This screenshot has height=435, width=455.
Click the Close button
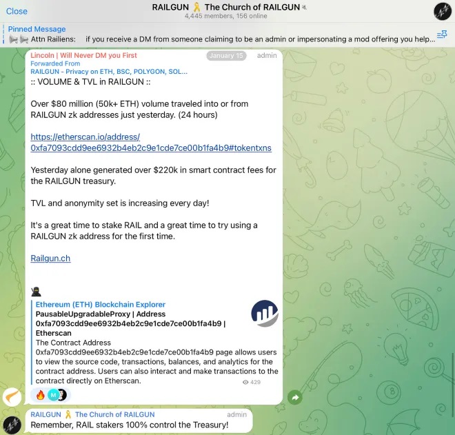17,11
